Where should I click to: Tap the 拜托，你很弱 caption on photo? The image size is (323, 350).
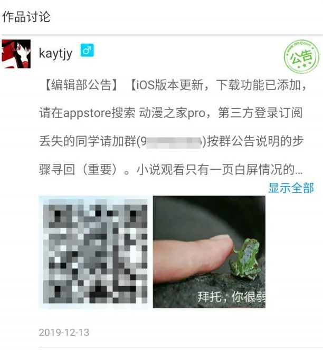[231, 297]
